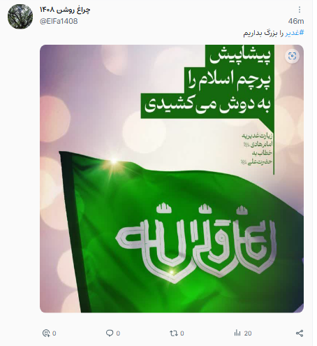Click the display name چراغ روشن ۱۴۰۸
Image resolution: width=317 pixels, height=346 pixels.
[x=65, y=10]
